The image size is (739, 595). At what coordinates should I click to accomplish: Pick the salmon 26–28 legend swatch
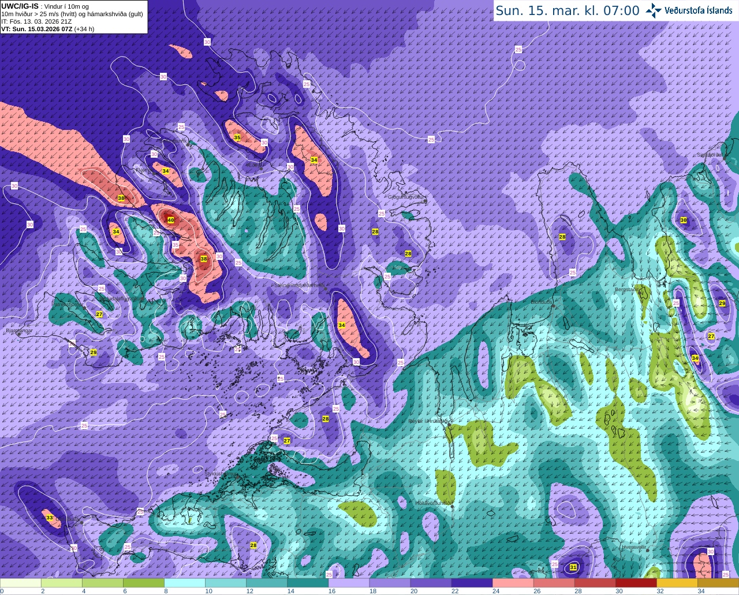pyautogui.click(x=554, y=583)
